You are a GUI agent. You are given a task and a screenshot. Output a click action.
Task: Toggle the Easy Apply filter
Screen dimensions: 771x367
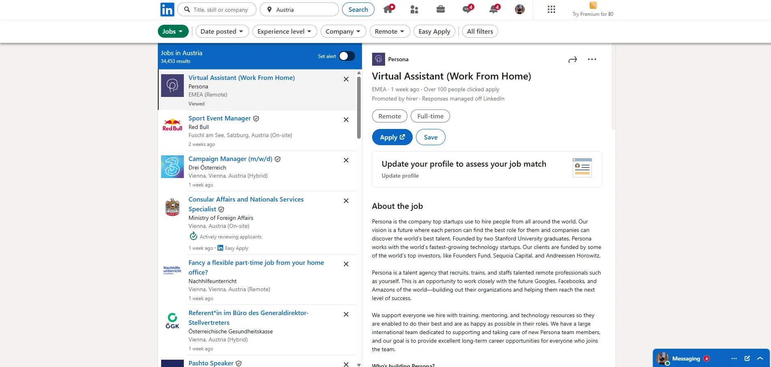(434, 31)
